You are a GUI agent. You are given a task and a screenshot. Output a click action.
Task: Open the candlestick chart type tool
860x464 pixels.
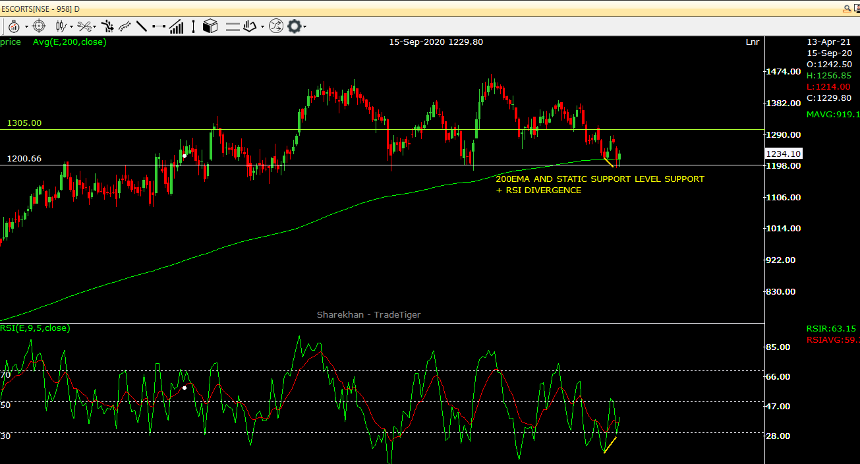tap(61, 26)
